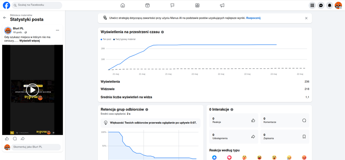
Task: Open the apps grid menu
Action: (312, 6)
